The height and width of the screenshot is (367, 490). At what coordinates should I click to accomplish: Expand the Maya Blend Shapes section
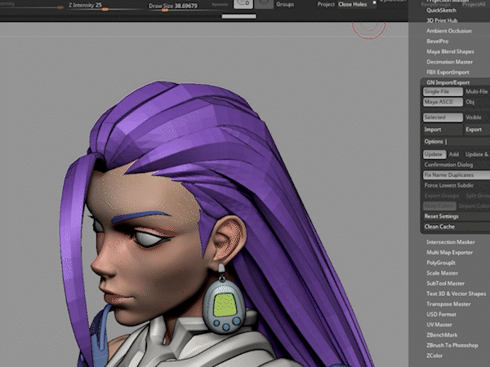coord(450,51)
